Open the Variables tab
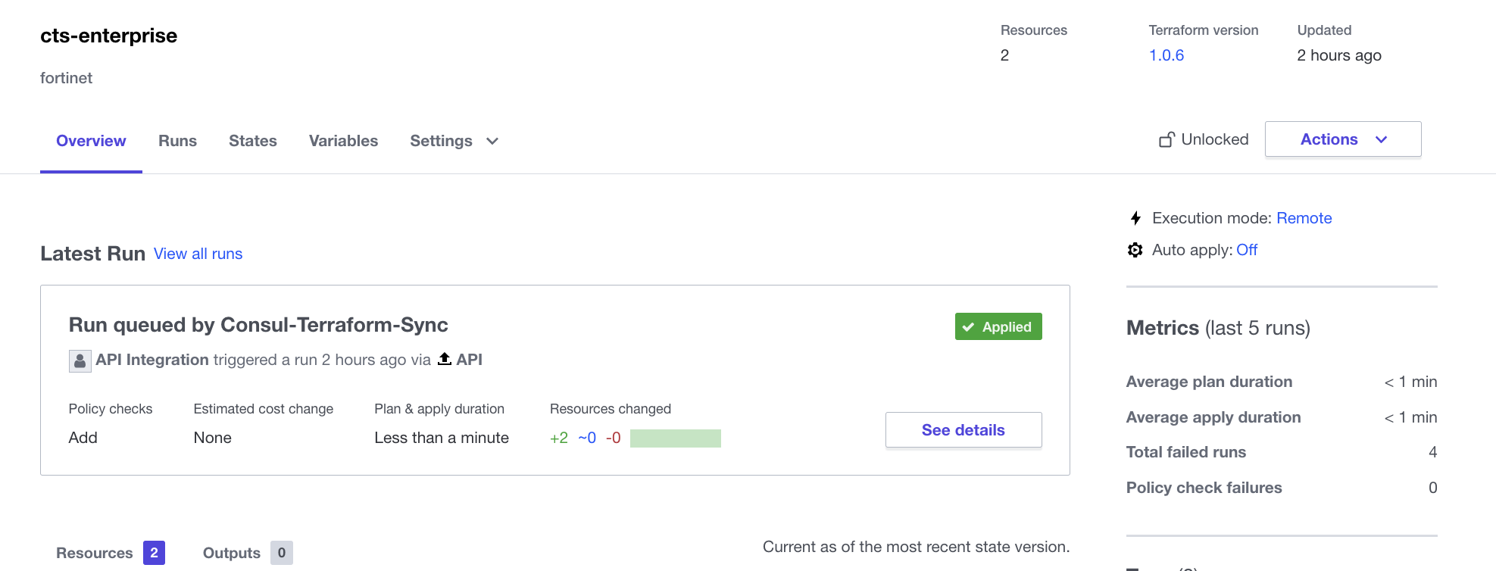1496x571 pixels. pos(343,141)
